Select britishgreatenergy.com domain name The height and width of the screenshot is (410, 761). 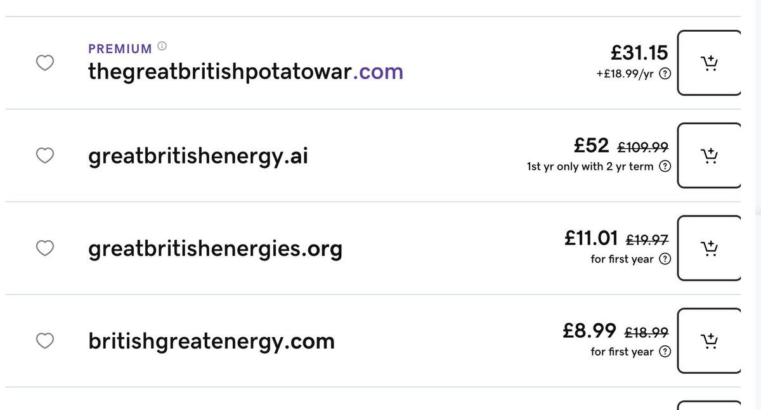coord(211,341)
